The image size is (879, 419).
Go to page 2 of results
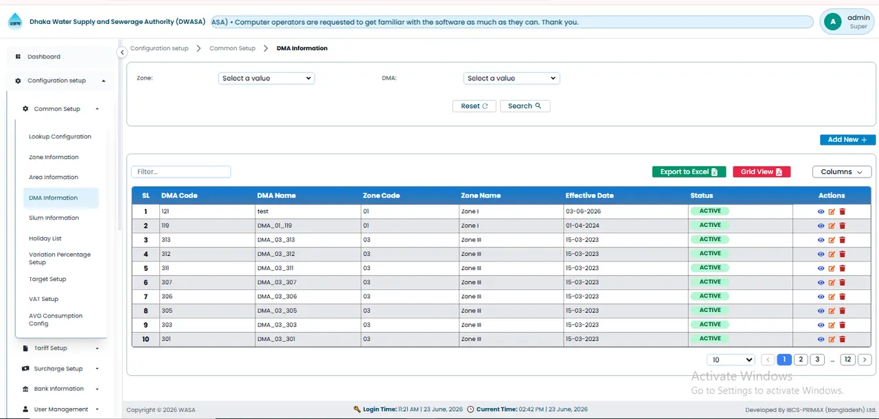[x=801, y=359]
